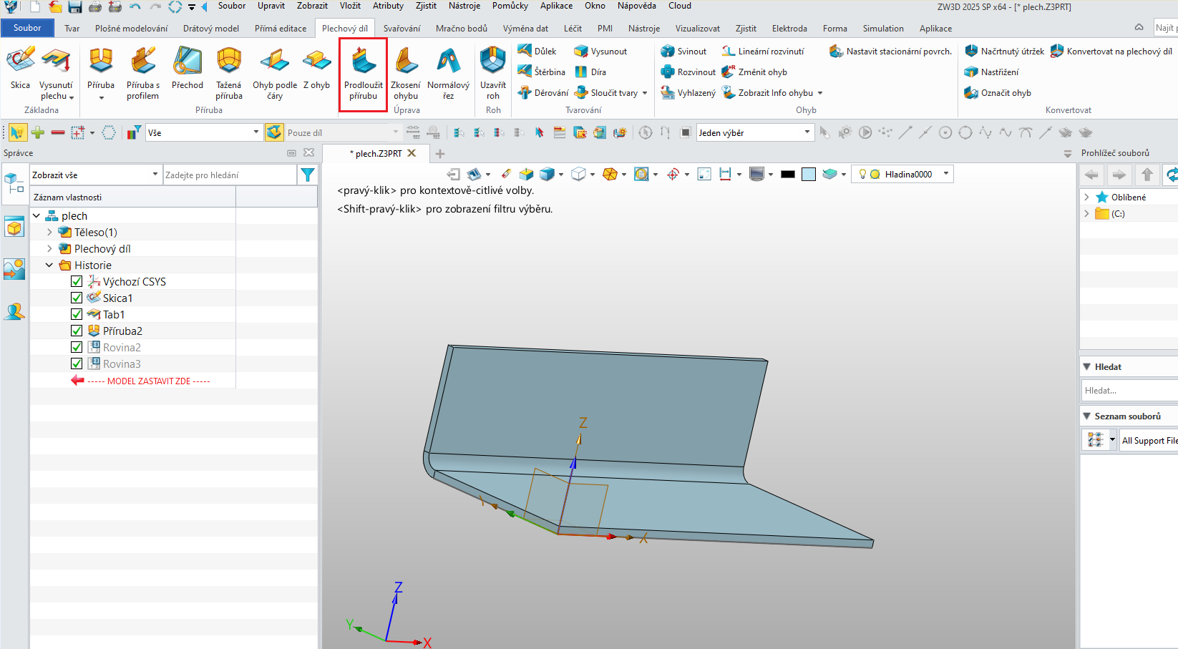This screenshot has height=649, width=1178.
Task: Open the Hladina0000 layer dropdown
Action: (902, 174)
